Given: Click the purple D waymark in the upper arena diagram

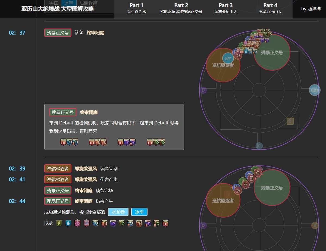Looking at the screenshot, I should coord(203,90).
